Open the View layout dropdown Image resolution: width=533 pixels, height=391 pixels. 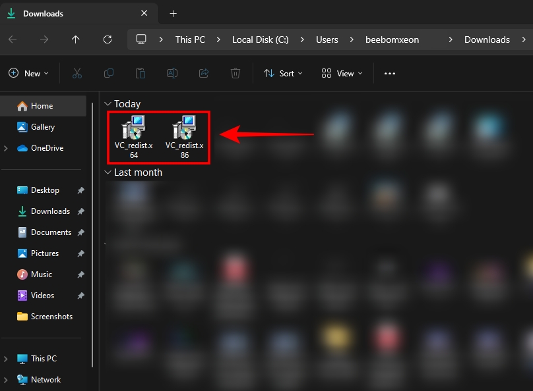click(x=342, y=73)
